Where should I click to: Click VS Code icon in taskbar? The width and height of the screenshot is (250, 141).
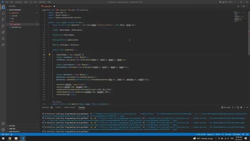pos(23,138)
